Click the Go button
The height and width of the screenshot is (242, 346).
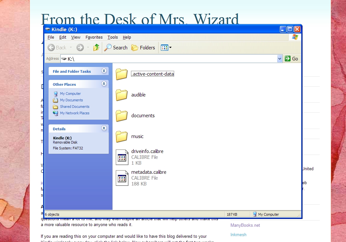[291, 58]
